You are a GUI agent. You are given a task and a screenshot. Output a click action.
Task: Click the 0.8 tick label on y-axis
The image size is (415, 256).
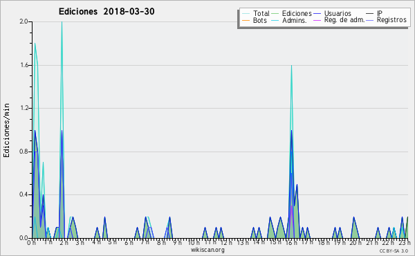click(x=24, y=152)
